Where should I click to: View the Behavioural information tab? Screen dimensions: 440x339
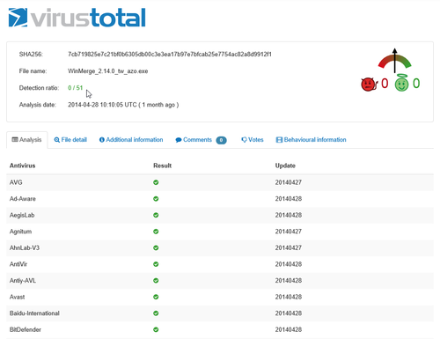point(312,140)
